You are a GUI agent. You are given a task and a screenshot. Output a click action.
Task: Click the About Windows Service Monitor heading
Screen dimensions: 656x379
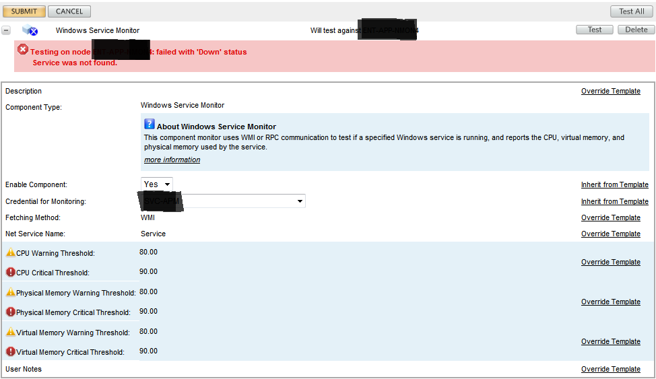(216, 127)
